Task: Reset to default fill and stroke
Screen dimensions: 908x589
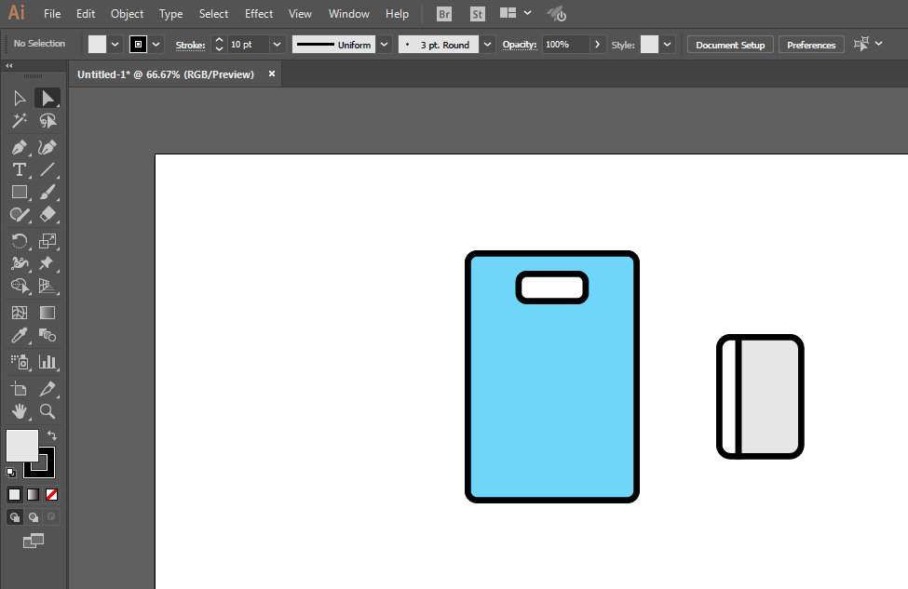Action: pyautogui.click(x=11, y=473)
